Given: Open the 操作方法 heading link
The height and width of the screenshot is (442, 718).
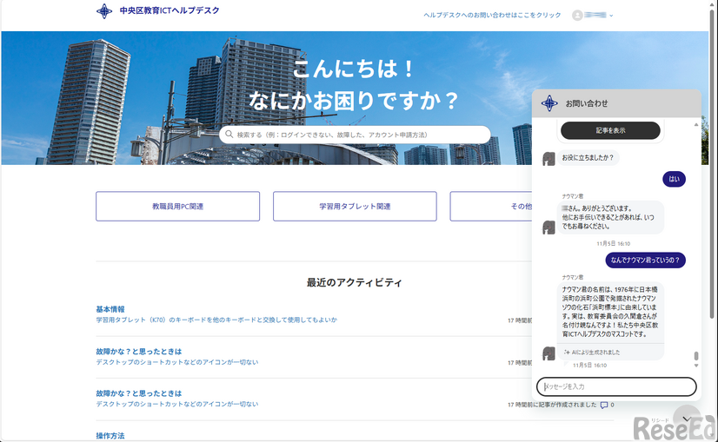Looking at the screenshot, I should (x=110, y=436).
